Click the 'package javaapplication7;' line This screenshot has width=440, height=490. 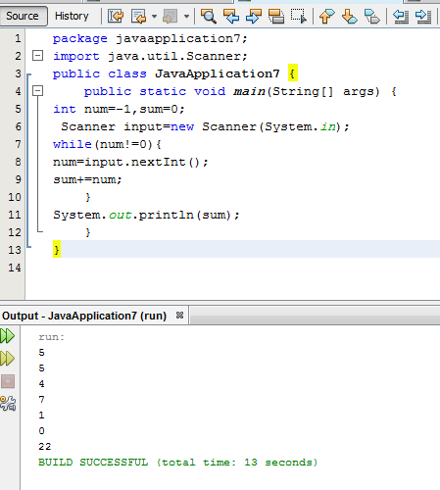coord(150,38)
